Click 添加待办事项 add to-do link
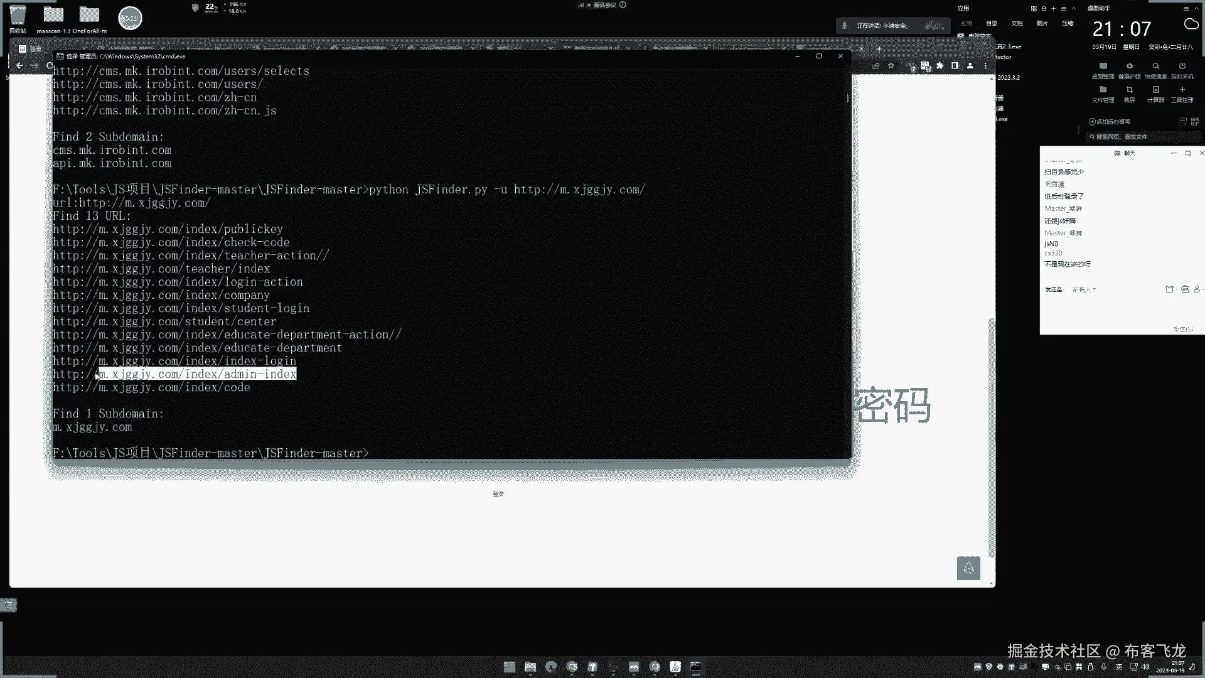Viewport: 1205px width, 678px height. 1110,122
